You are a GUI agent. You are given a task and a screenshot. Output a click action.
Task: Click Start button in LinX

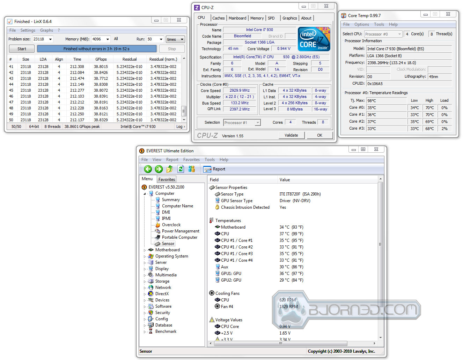(22, 49)
